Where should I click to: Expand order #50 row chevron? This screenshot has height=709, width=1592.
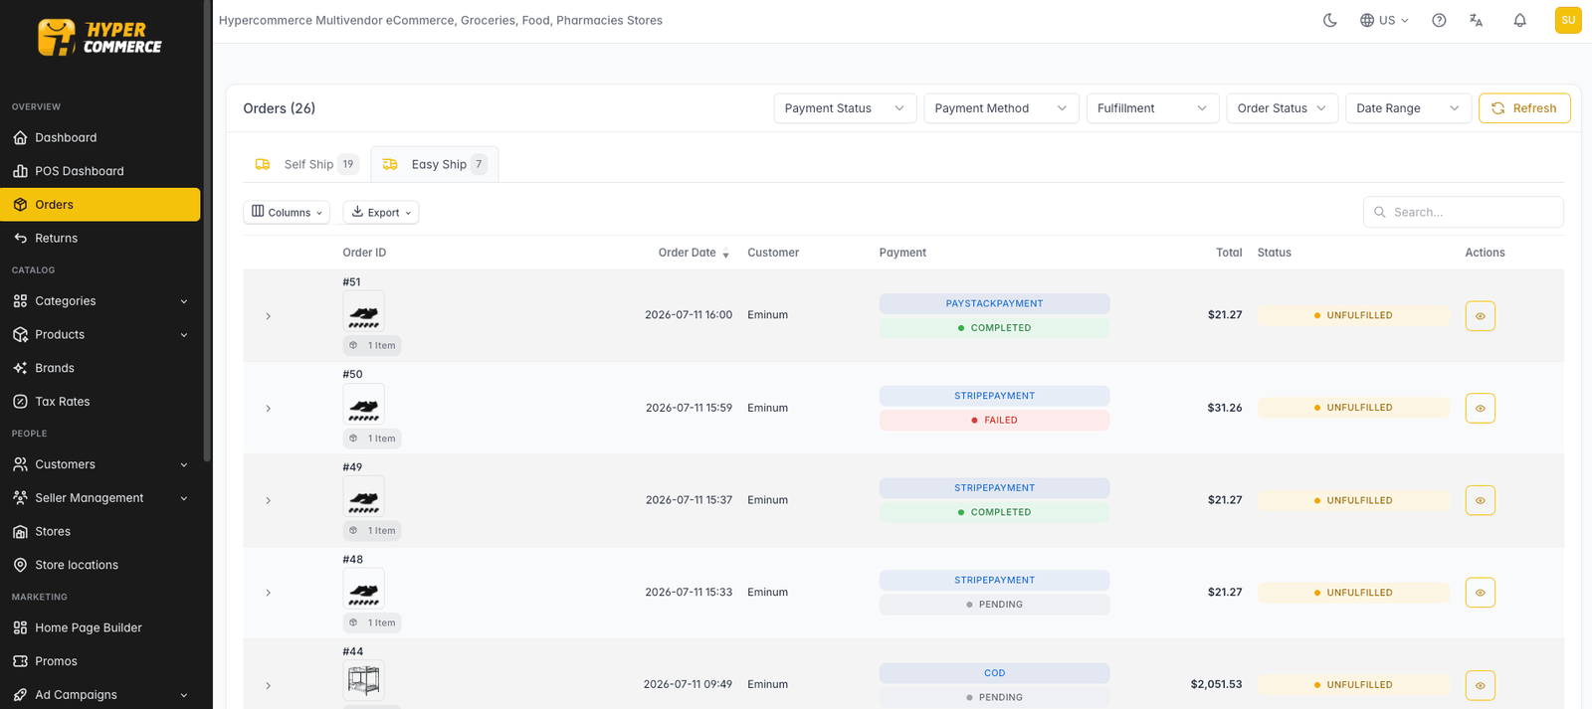(268, 409)
